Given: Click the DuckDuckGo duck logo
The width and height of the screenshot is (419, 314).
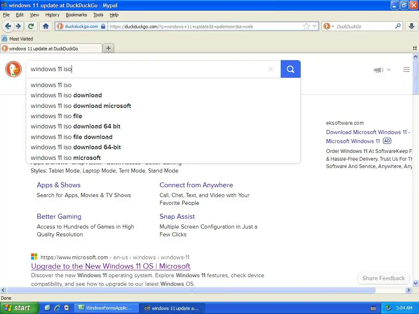Looking at the screenshot, I should tap(14, 69).
